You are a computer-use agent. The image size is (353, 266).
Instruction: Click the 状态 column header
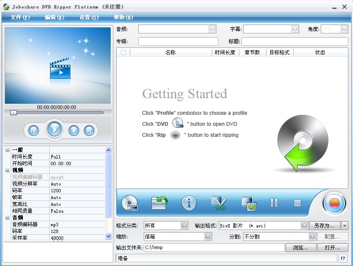(x=320, y=53)
